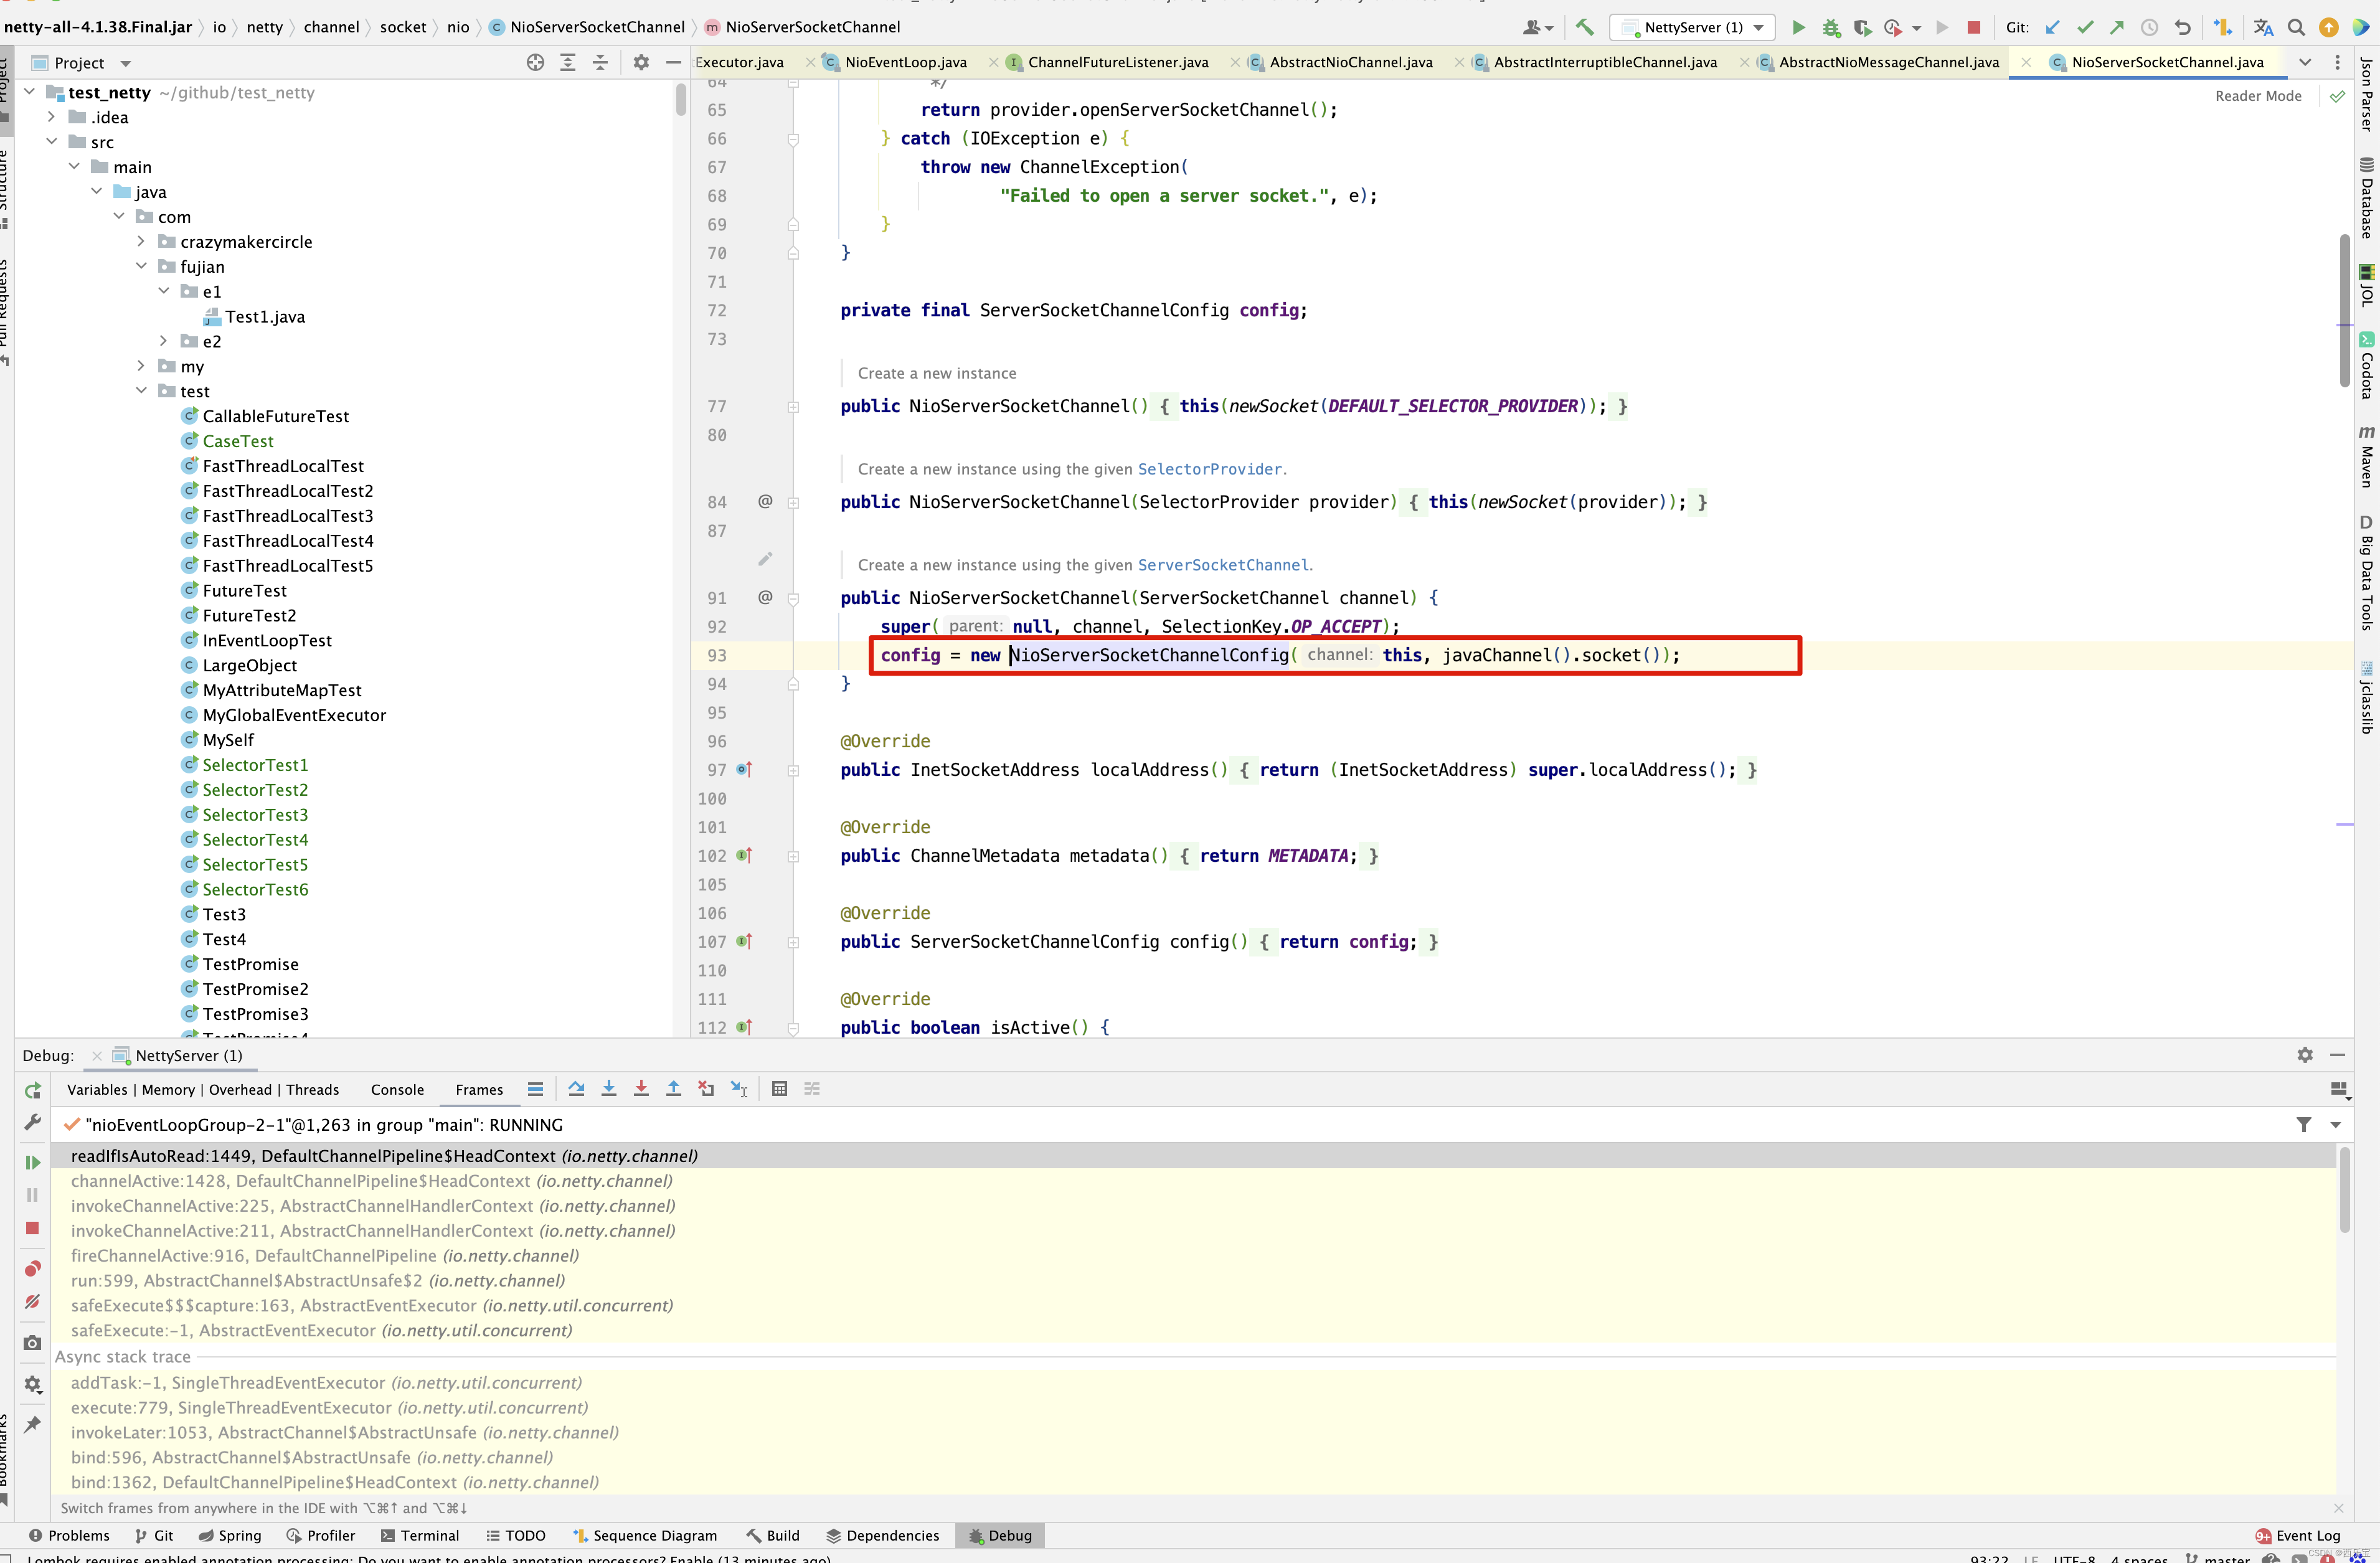Resume program in debug sidebar
The image size is (2380, 1563).
(32, 1162)
